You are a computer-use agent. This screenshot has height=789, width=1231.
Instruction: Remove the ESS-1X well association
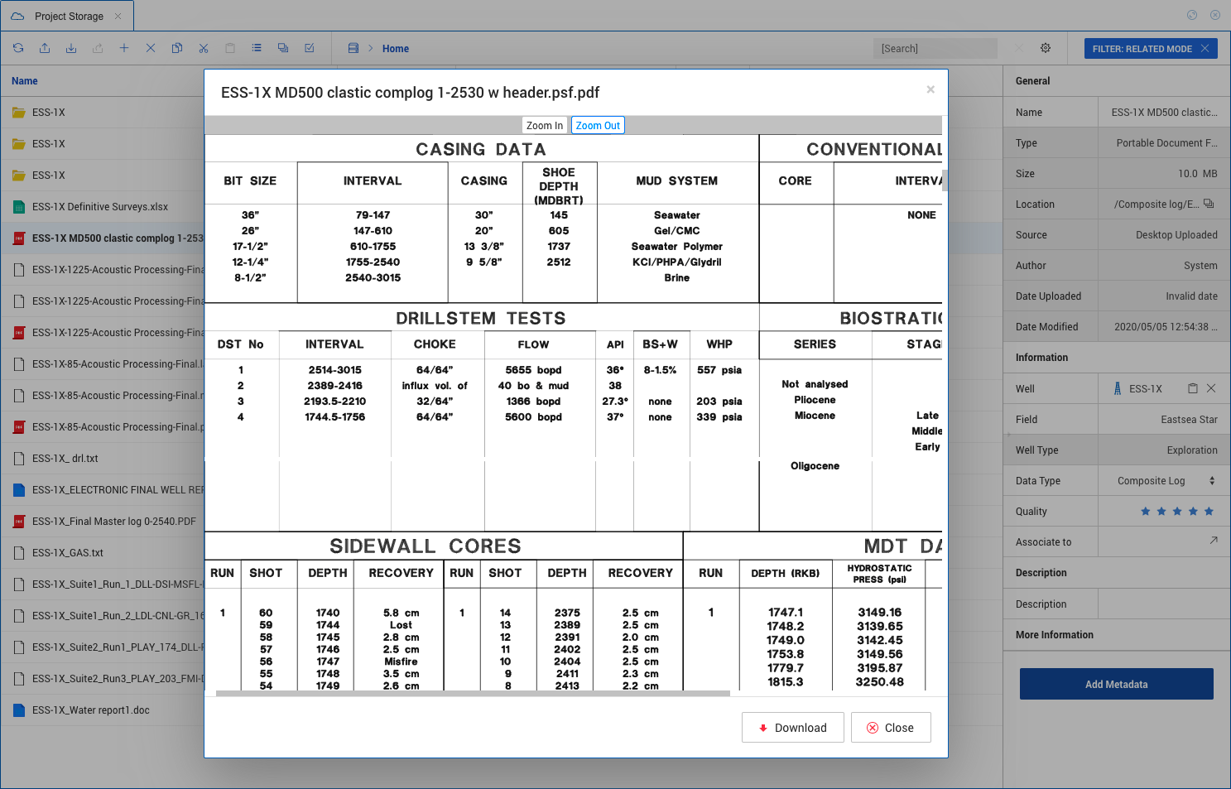click(1211, 388)
